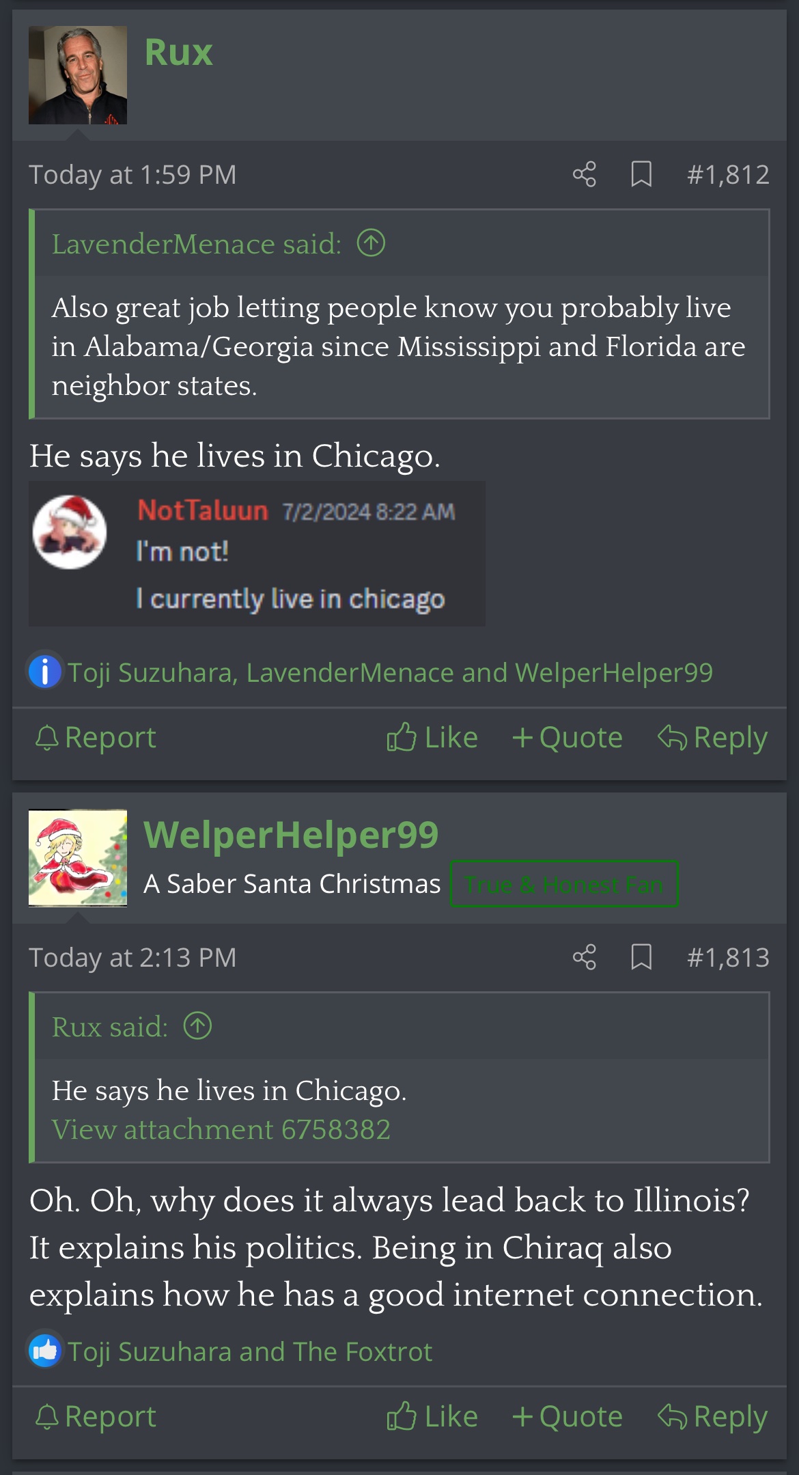Click informative reaction icon under Rux's post

pos(45,672)
